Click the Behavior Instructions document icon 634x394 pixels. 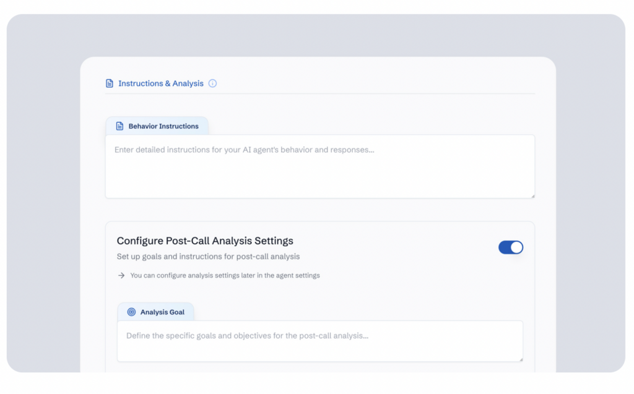(x=120, y=126)
